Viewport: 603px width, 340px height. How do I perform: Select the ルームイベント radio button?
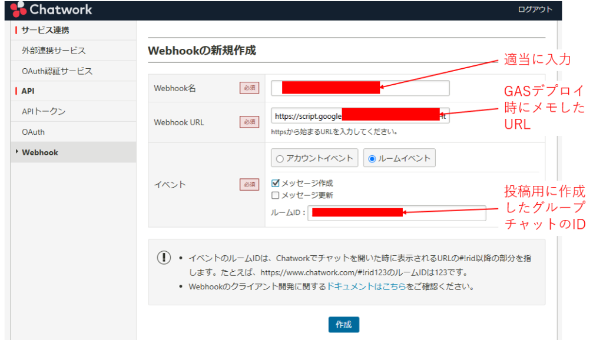(372, 159)
